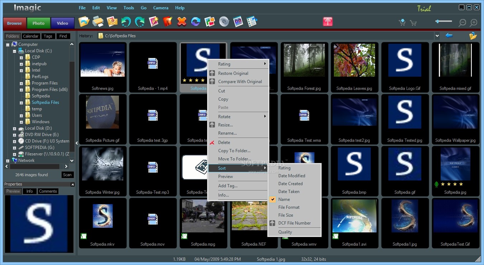Image resolution: width=484 pixels, height=265 pixels.
Task: Click the Browse mode button
Action: tap(14, 23)
